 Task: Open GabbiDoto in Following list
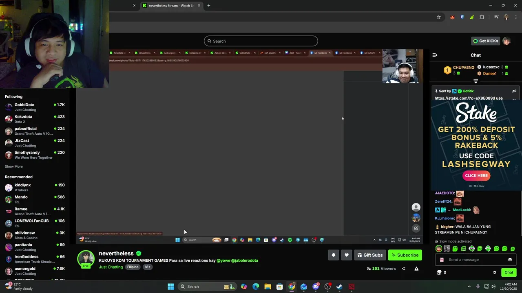(35, 107)
